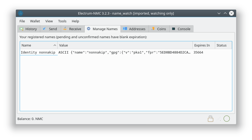The image size is (252, 140).
Task: Maximize the Electrum-NMC window
Action: tap(225, 13)
